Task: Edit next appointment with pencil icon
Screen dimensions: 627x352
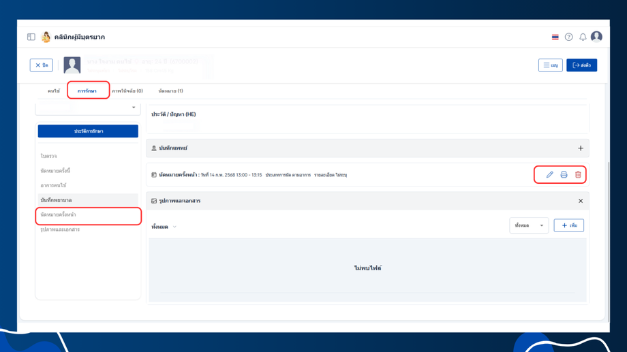Action: click(550, 174)
